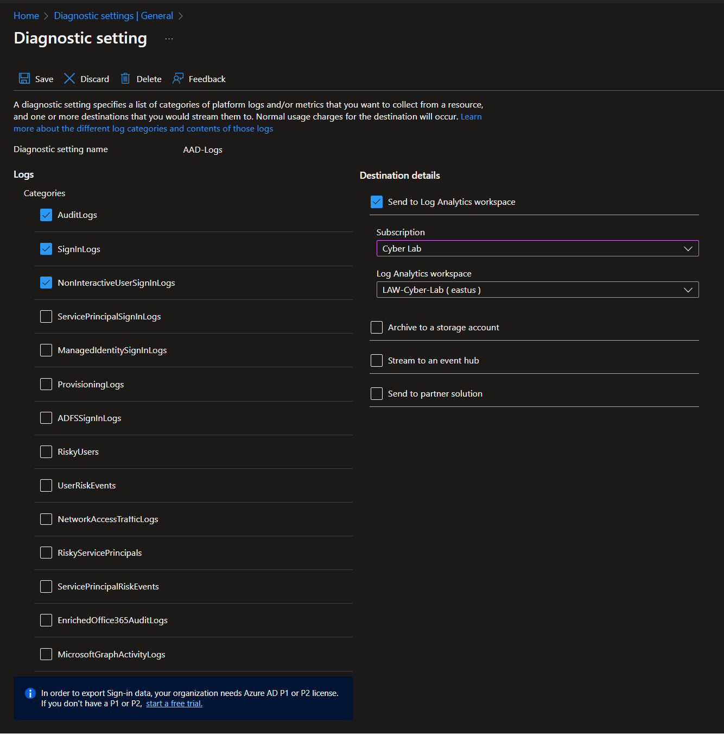Expand the Subscription dropdown showing Cyber Lab
Image resolution: width=724 pixels, height=734 pixels.
pyautogui.click(x=537, y=248)
